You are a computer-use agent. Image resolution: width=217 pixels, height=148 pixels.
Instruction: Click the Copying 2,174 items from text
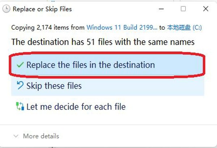[x=48, y=27]
